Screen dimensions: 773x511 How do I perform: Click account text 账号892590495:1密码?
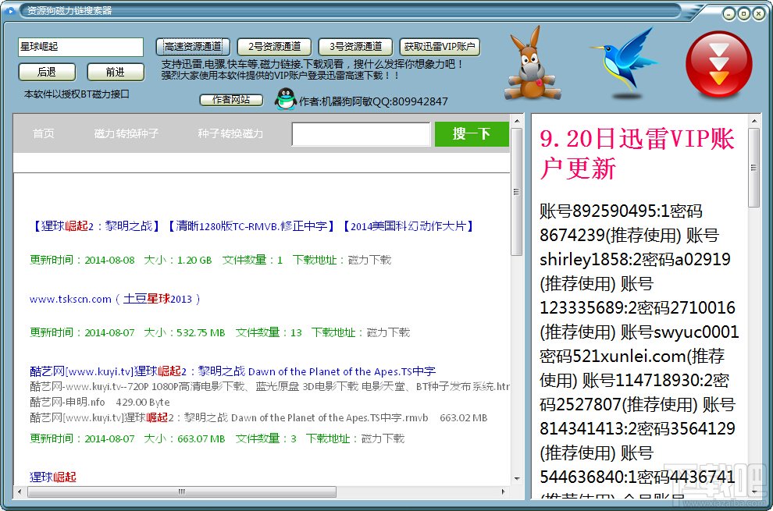(x=621, y=211)
